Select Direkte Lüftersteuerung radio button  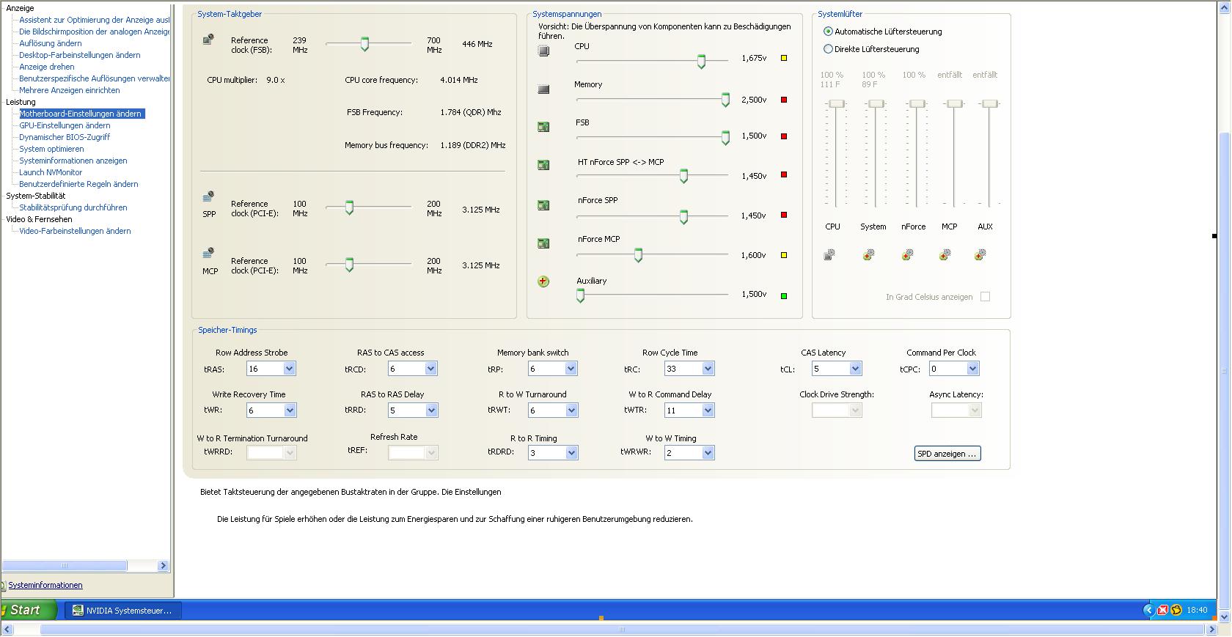tap(828, 49)
